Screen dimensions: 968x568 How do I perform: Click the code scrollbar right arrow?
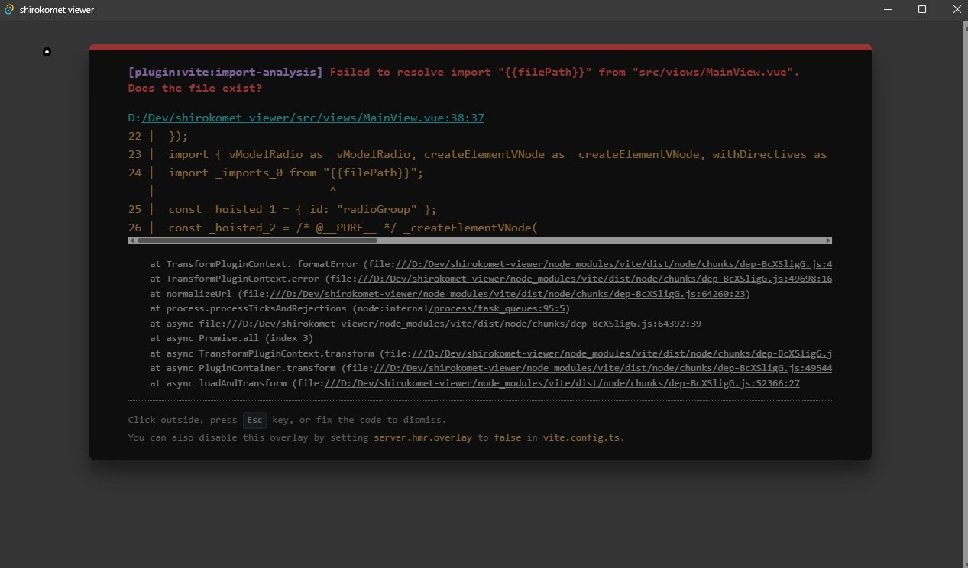tap(828, 240)
